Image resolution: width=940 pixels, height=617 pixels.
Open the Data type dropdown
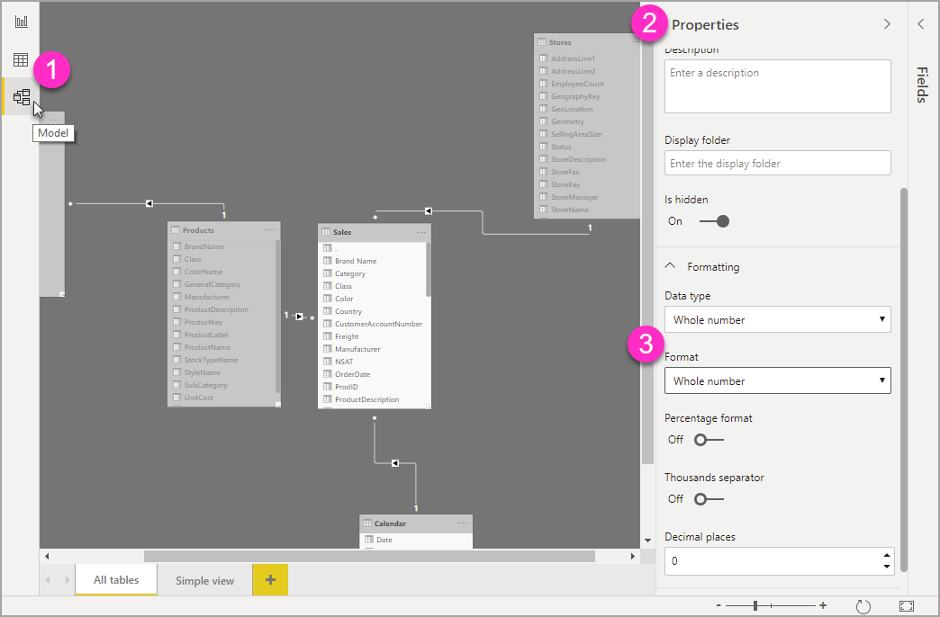pyautogui.click(x=777, y=319)
